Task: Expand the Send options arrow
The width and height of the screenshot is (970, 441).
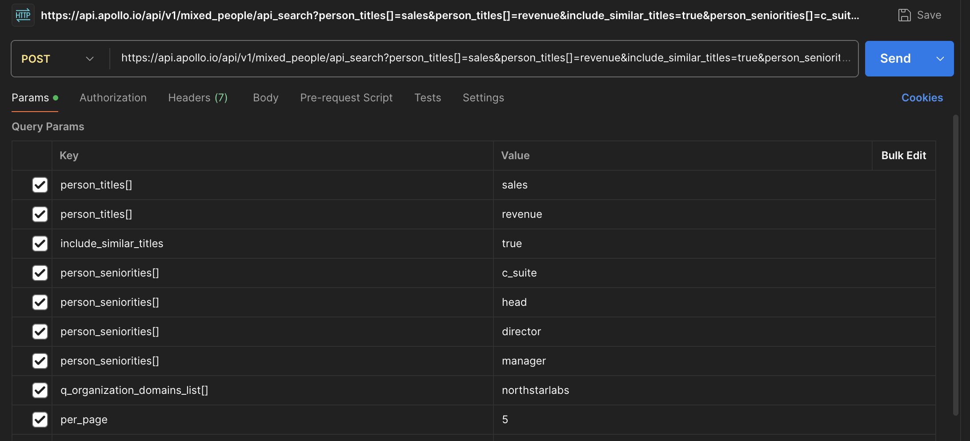Action: click(940, 59)
